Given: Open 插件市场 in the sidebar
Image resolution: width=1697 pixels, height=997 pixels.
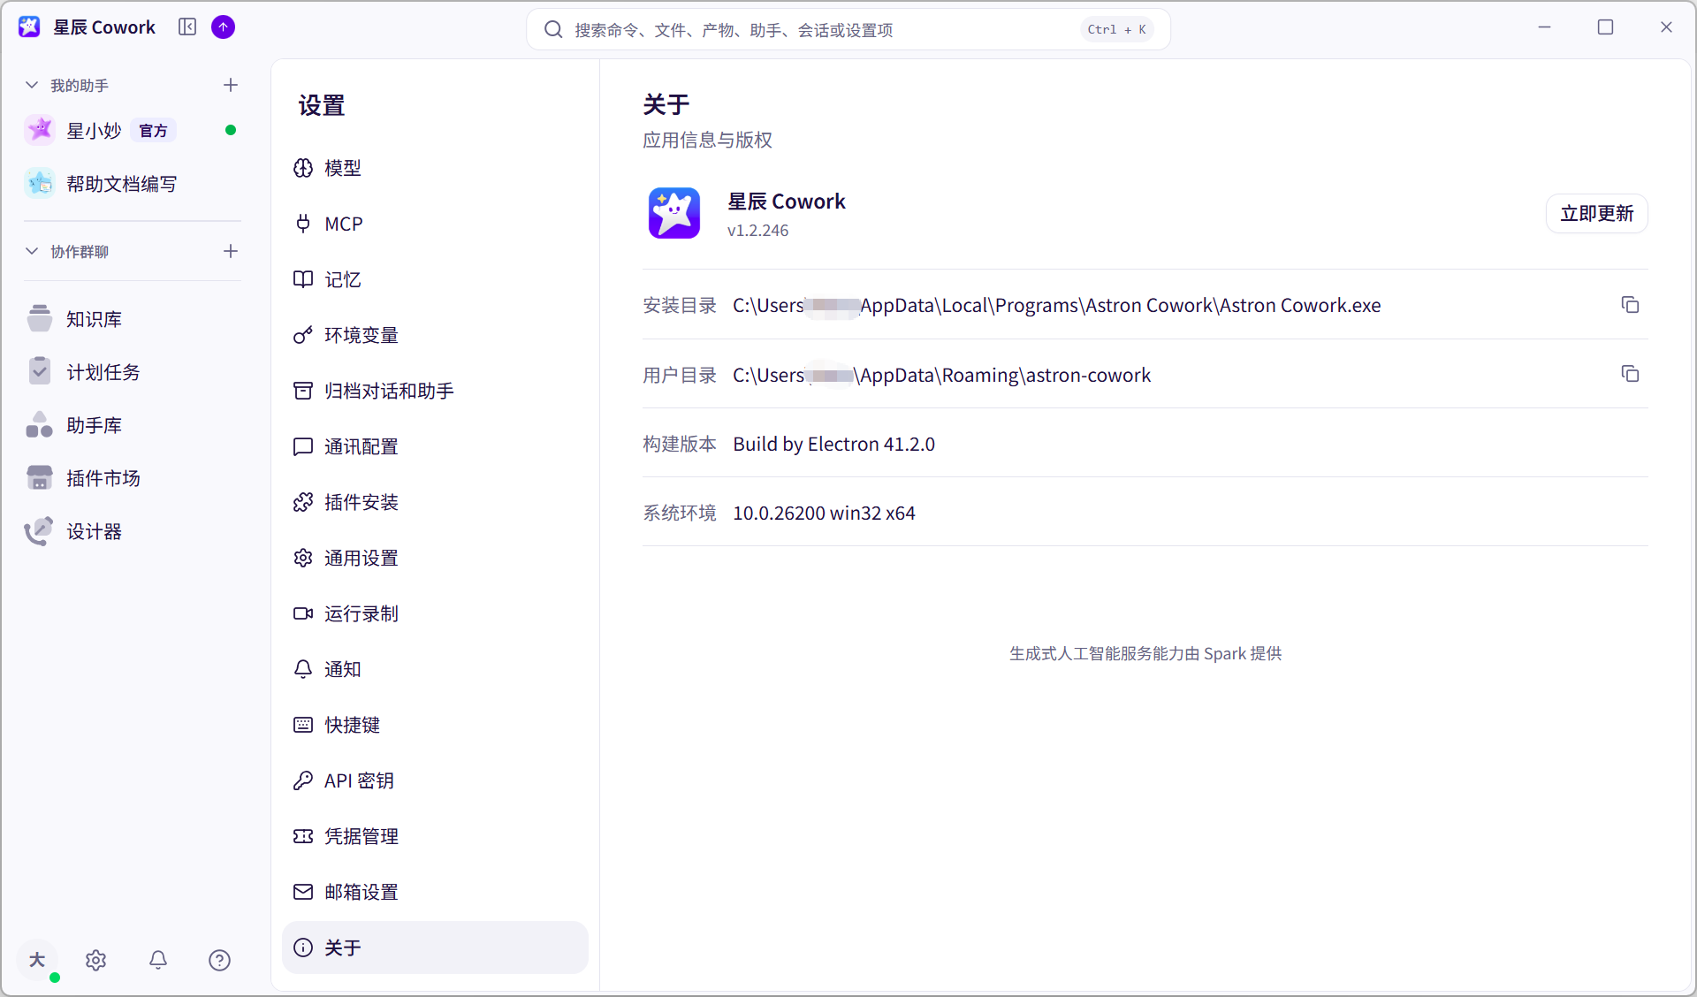Looking at the screenshot, I should point(133,478).
